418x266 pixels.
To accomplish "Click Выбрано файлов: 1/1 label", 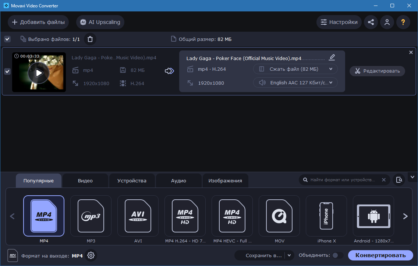I will (x=54, y=39).
